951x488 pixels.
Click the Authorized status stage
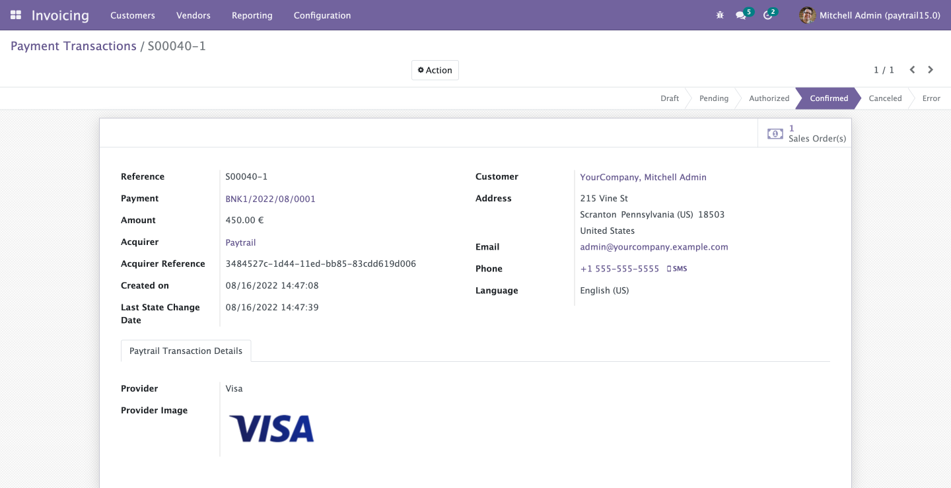pyautogui.click(x=769, y=98)
